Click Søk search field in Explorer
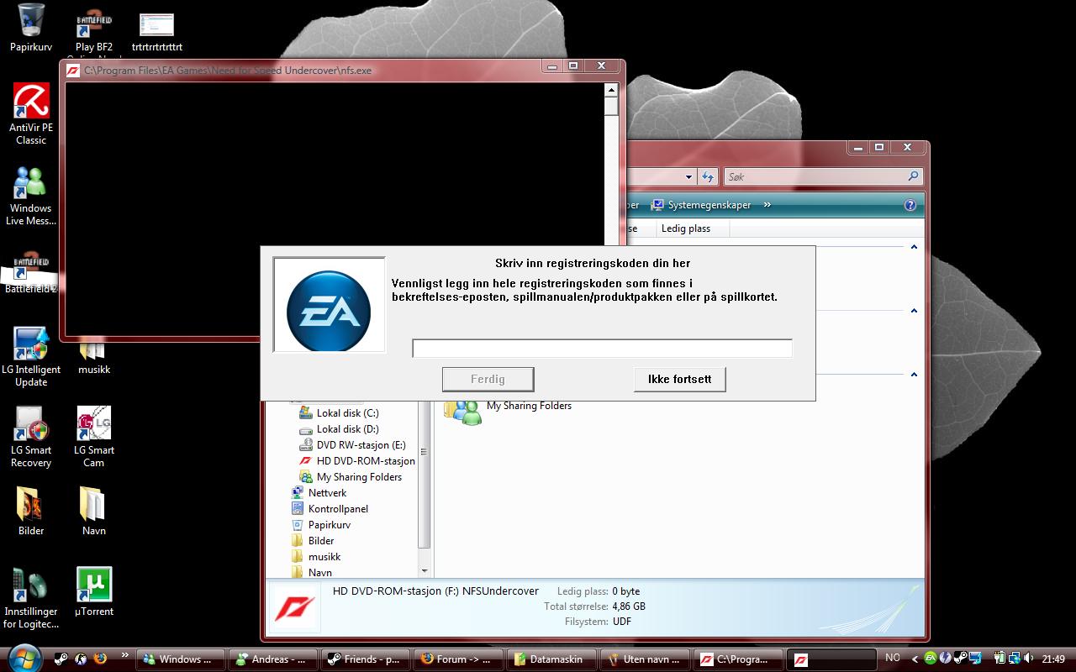The width and height of the screenshot is (1076, 672). (815, 176)
